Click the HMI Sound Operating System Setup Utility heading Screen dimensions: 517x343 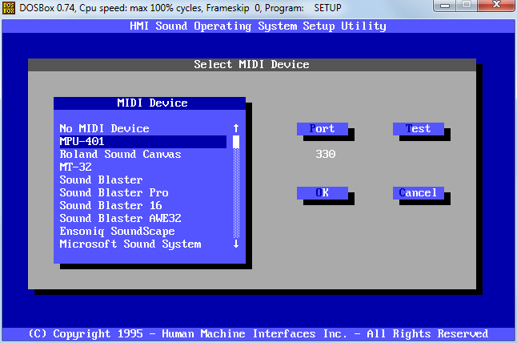click(258, 26)
